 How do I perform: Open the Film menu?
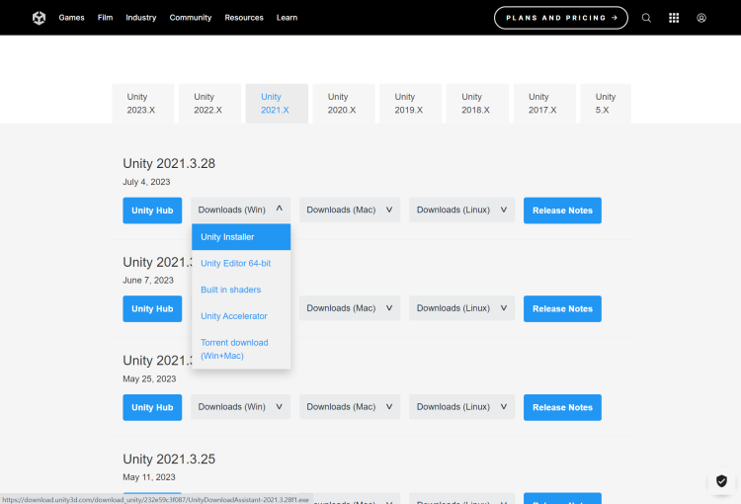105,18
